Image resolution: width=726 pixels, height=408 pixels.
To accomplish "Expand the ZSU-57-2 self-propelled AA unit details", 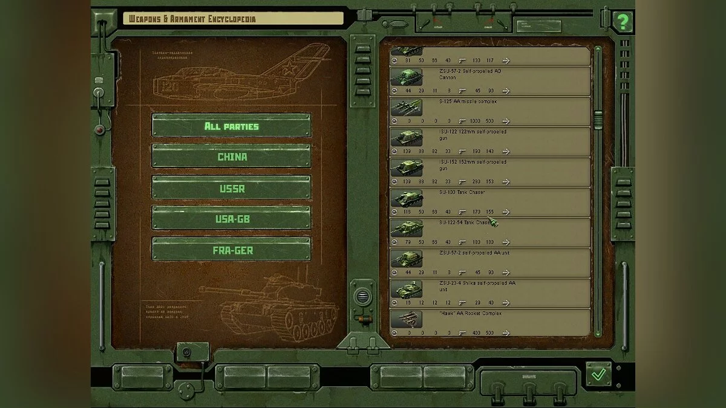I will click(x=507, y=272).
